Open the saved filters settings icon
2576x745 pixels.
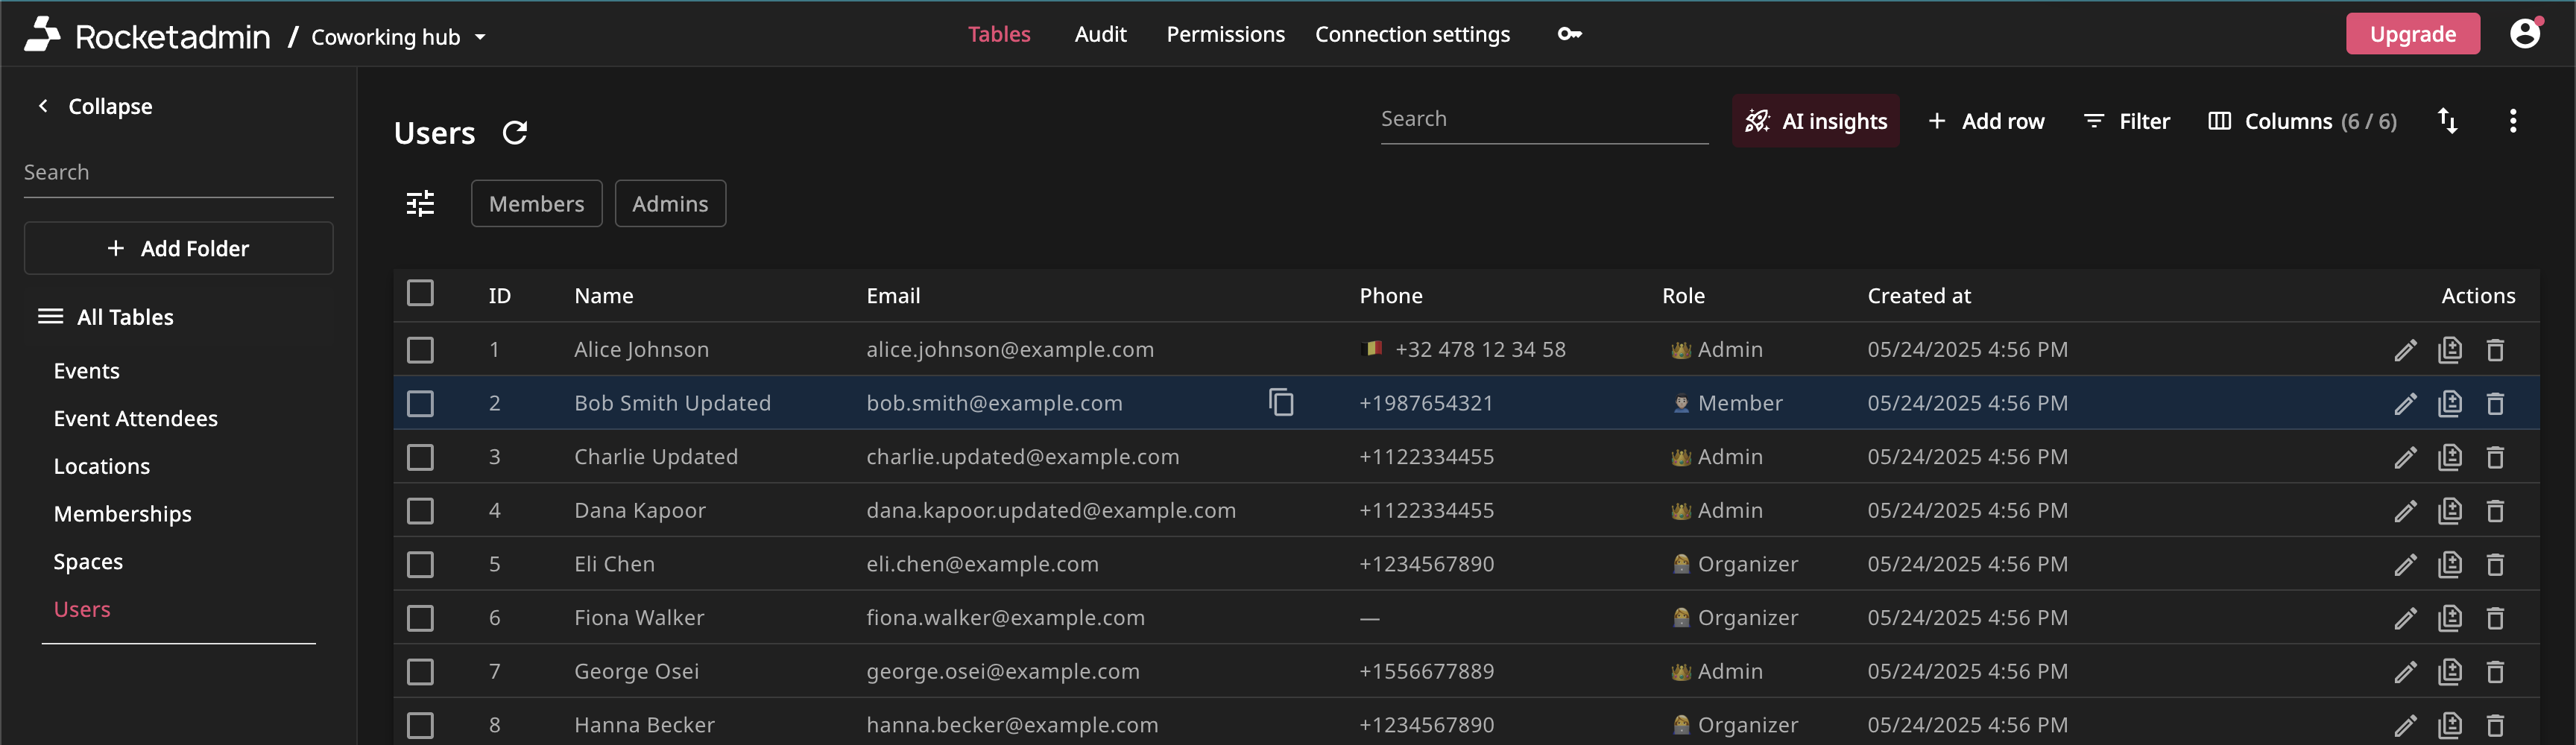(x=420, y=203)
